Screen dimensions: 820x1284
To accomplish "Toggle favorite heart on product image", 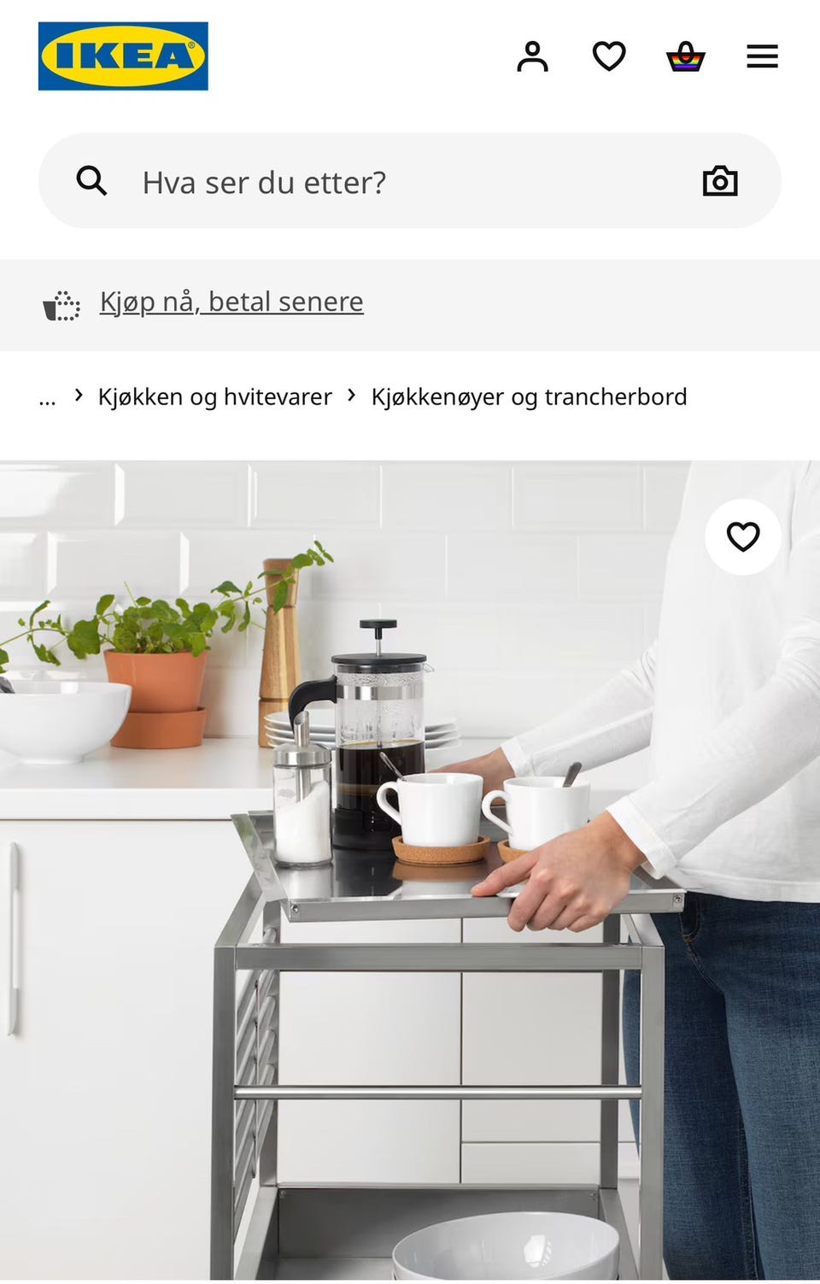I will coord(742,536).
